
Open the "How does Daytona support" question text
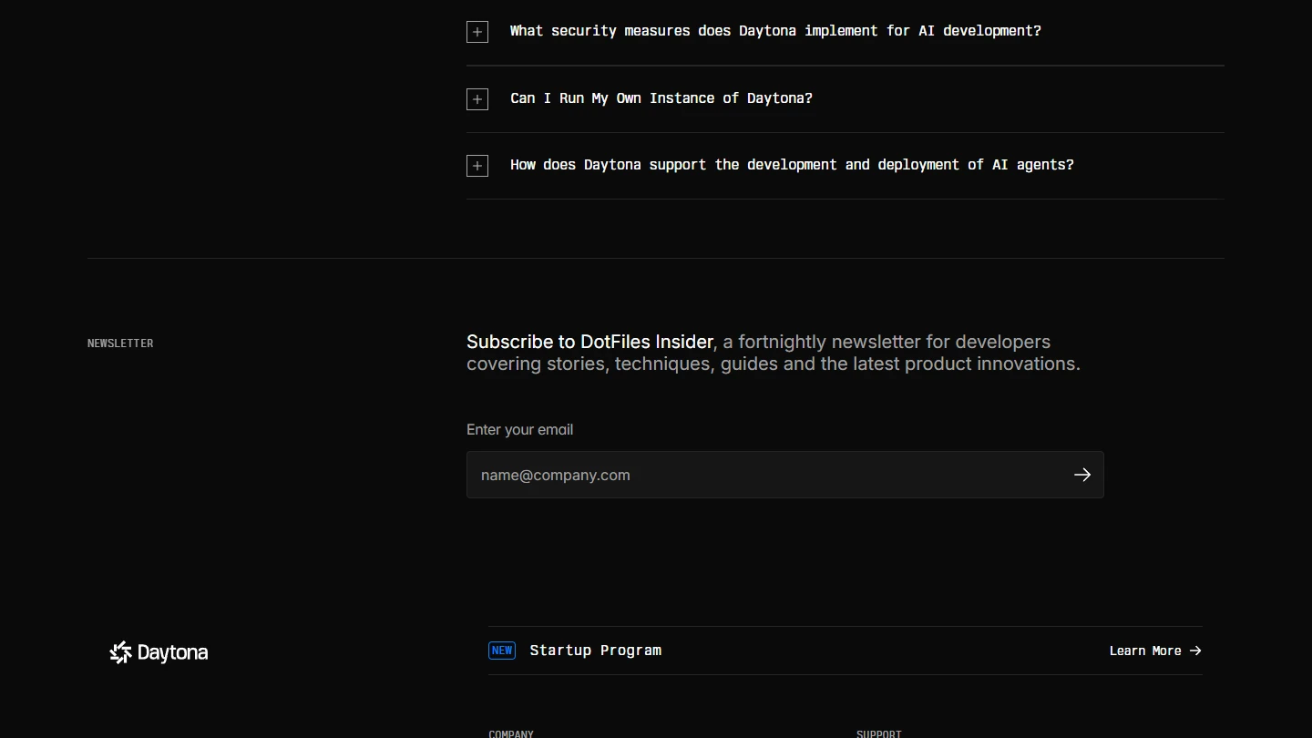[791, 165]
